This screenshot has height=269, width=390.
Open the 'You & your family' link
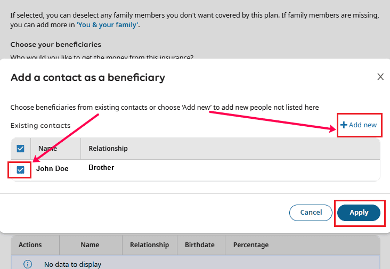[108, 25]
